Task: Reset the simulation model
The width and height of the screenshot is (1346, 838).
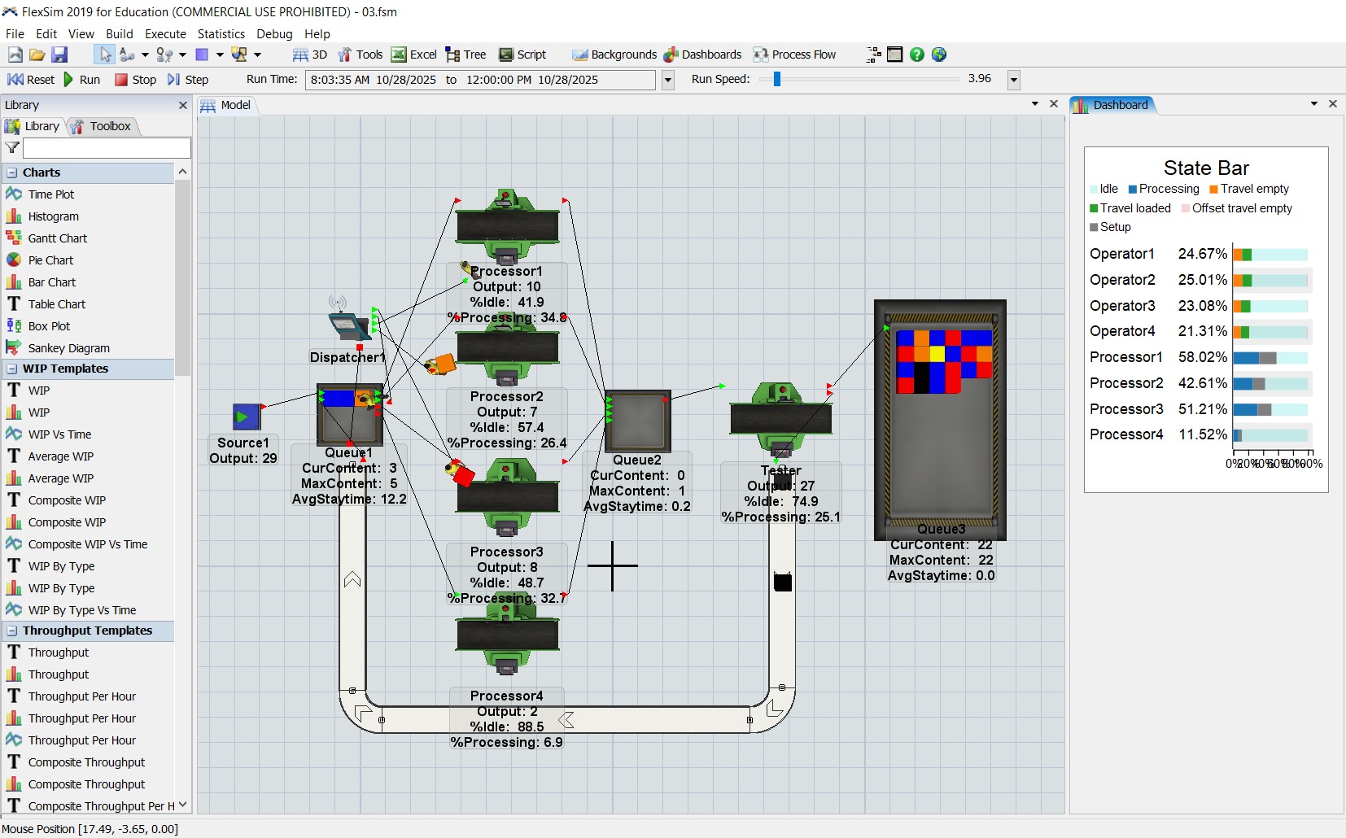Action: [31, 80]
